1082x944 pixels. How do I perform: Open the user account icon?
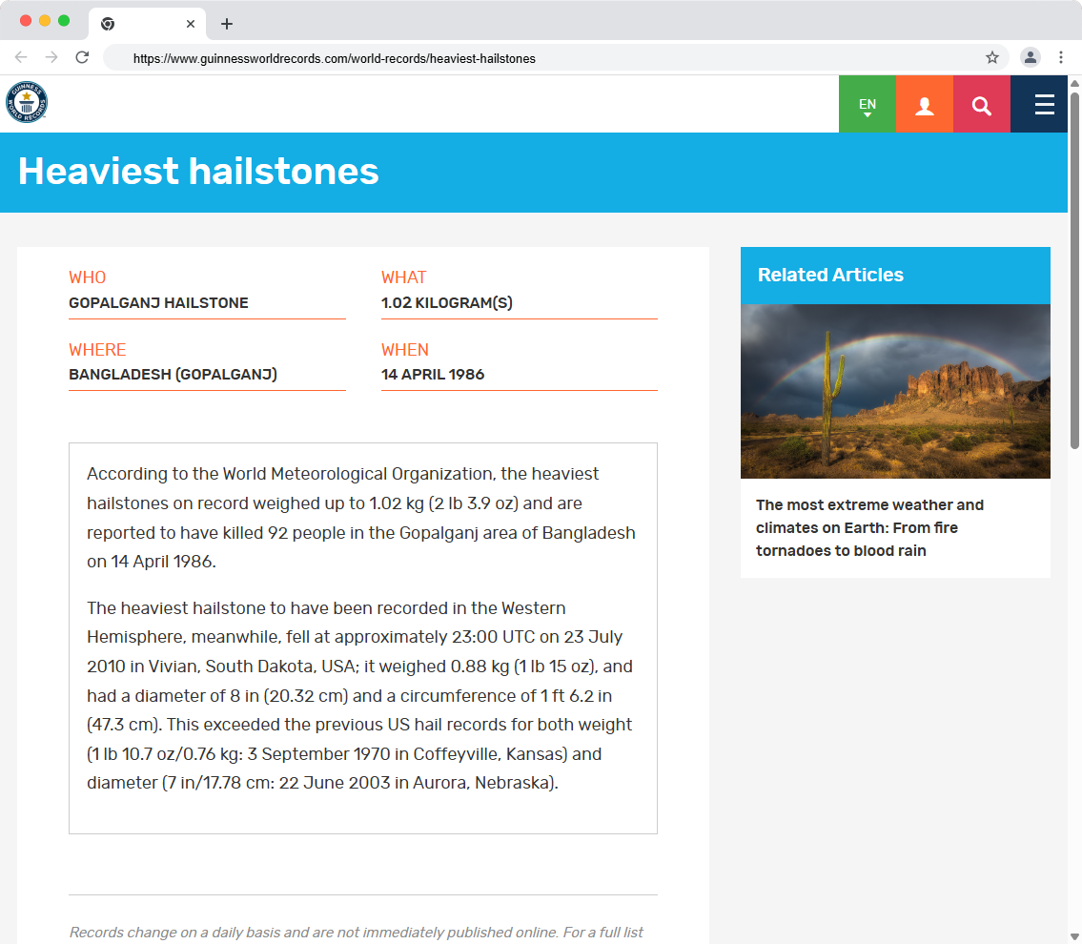click(925, 104)
